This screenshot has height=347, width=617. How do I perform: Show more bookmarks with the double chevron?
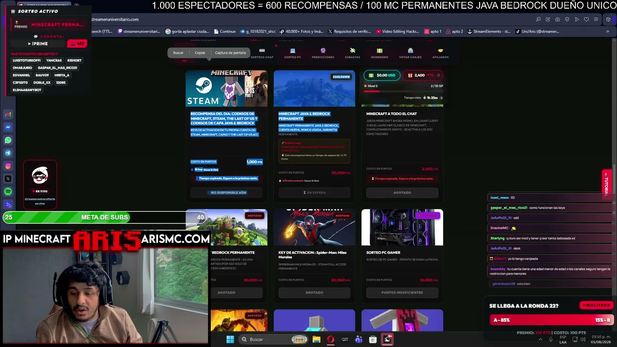tap(607, 31)
